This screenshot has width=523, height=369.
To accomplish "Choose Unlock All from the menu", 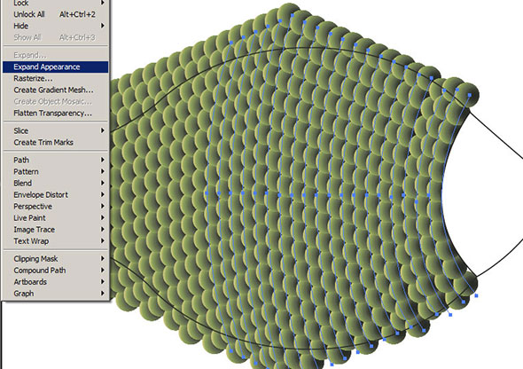I will [55, 14].
